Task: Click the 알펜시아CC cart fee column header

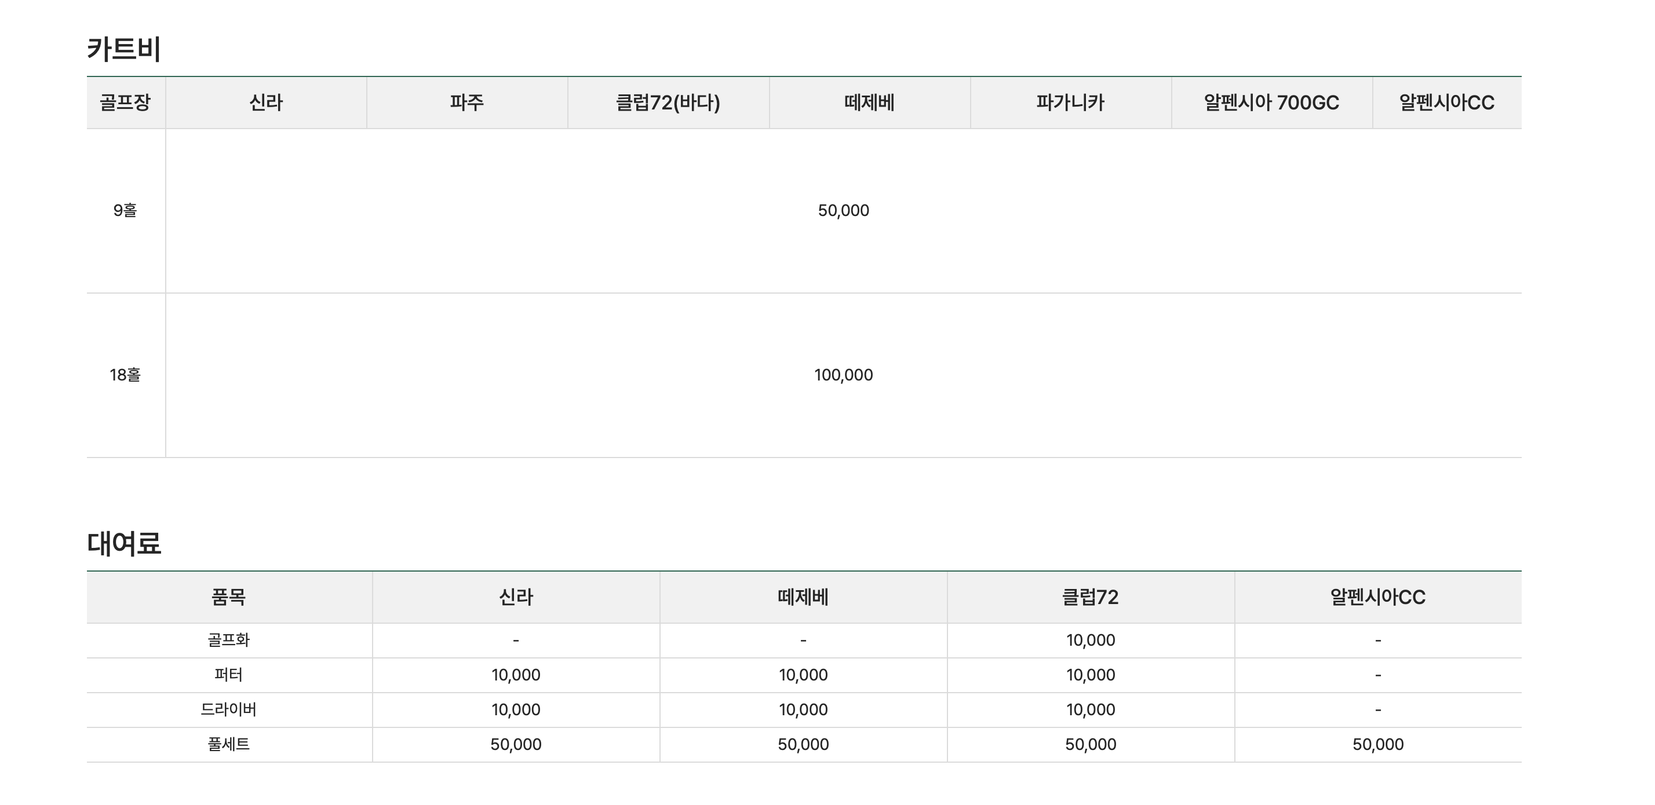Action: [x=1447, y=103]
